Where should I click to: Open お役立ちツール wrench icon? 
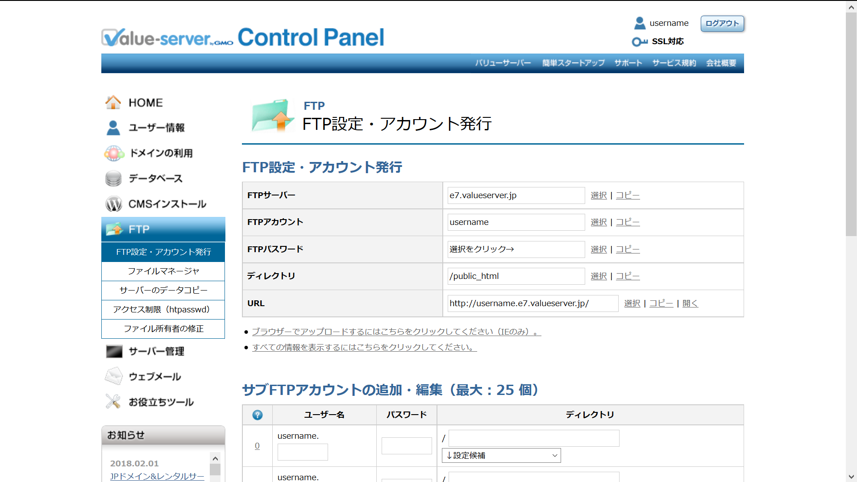113,402
